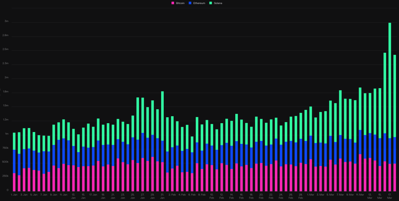Image resolution: width=399 pixels, height=201 pixels.
Task: Click the "3m" y-axis value label
Action: 6,22
